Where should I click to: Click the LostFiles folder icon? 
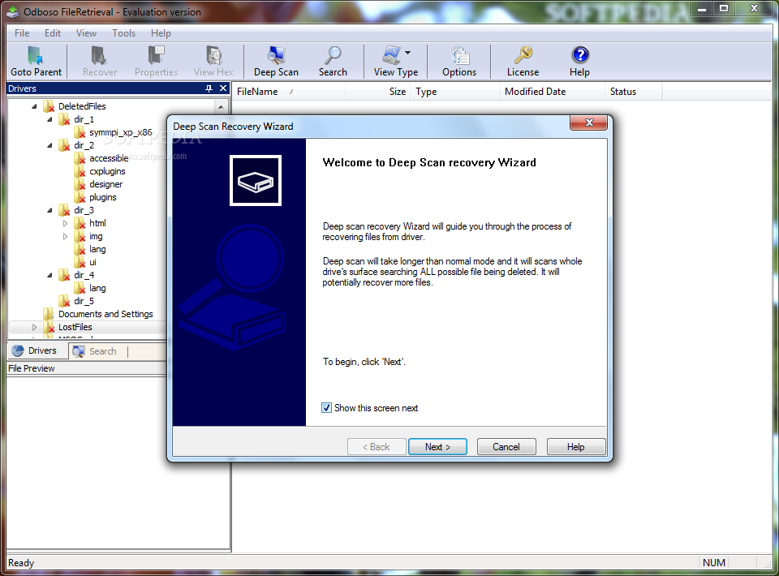pos(48,327)
